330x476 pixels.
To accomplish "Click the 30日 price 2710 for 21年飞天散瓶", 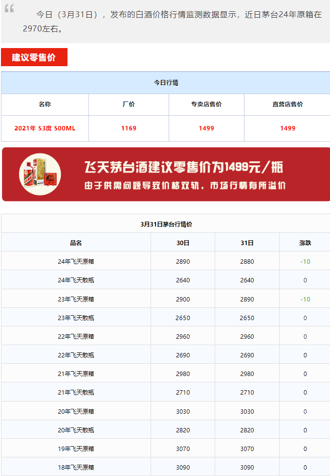I will point(183,393).
